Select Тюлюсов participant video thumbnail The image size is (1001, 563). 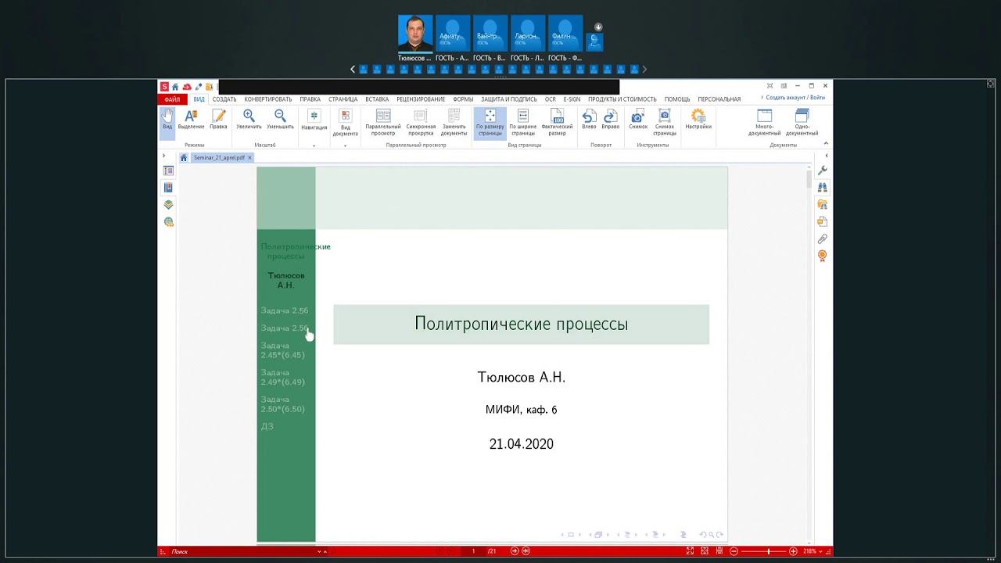pyautogui.click(x=415, y=34)
